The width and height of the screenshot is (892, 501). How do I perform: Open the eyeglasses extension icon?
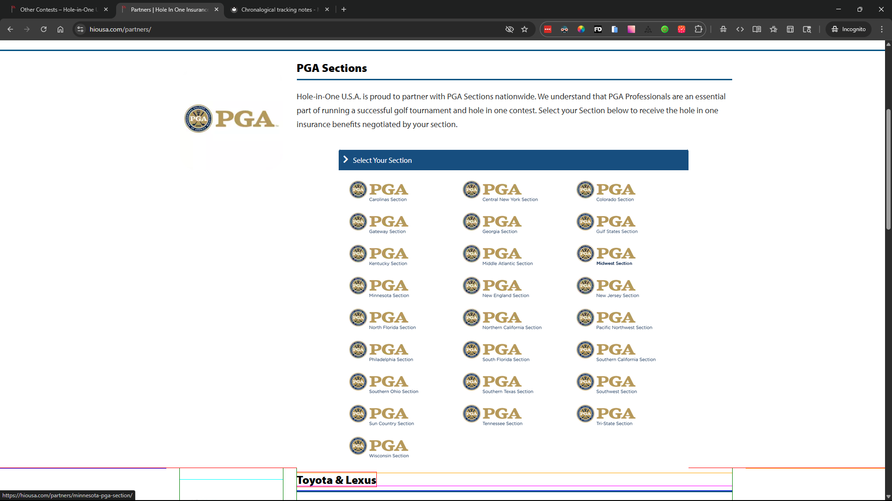tap(564, 29)
